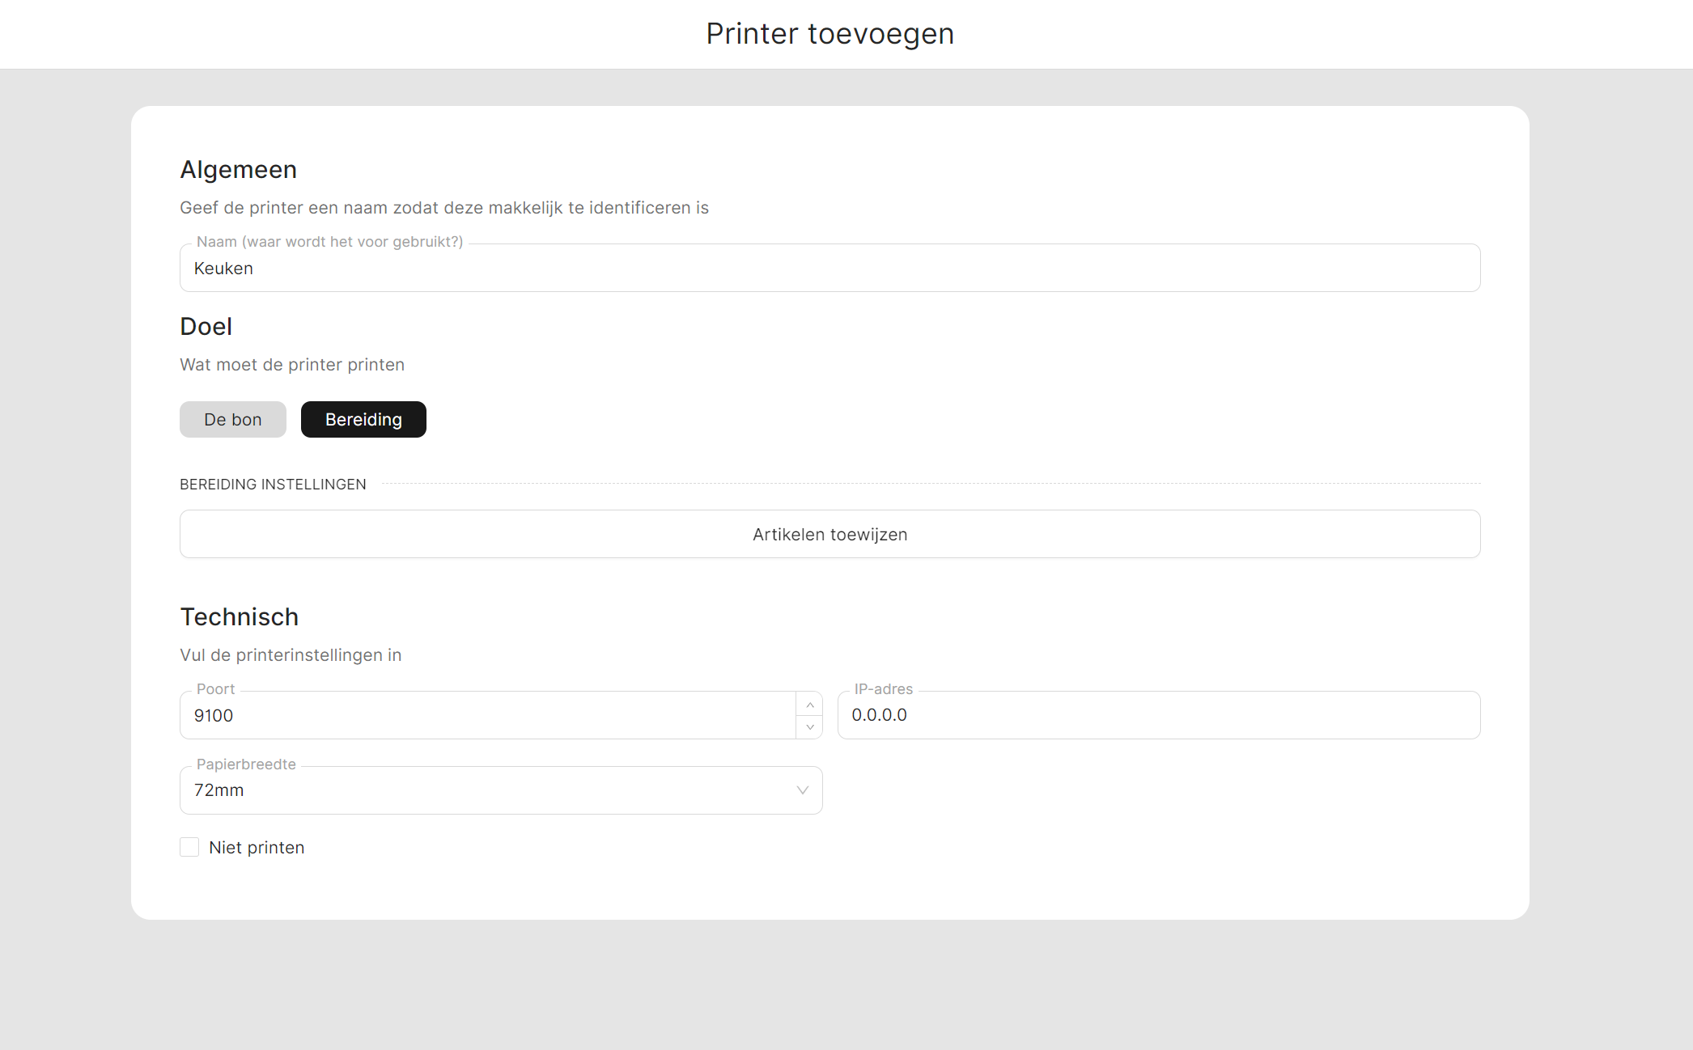1693x1050 pixels.
Task: Click the Doel section heading
Action: [206, 327]
